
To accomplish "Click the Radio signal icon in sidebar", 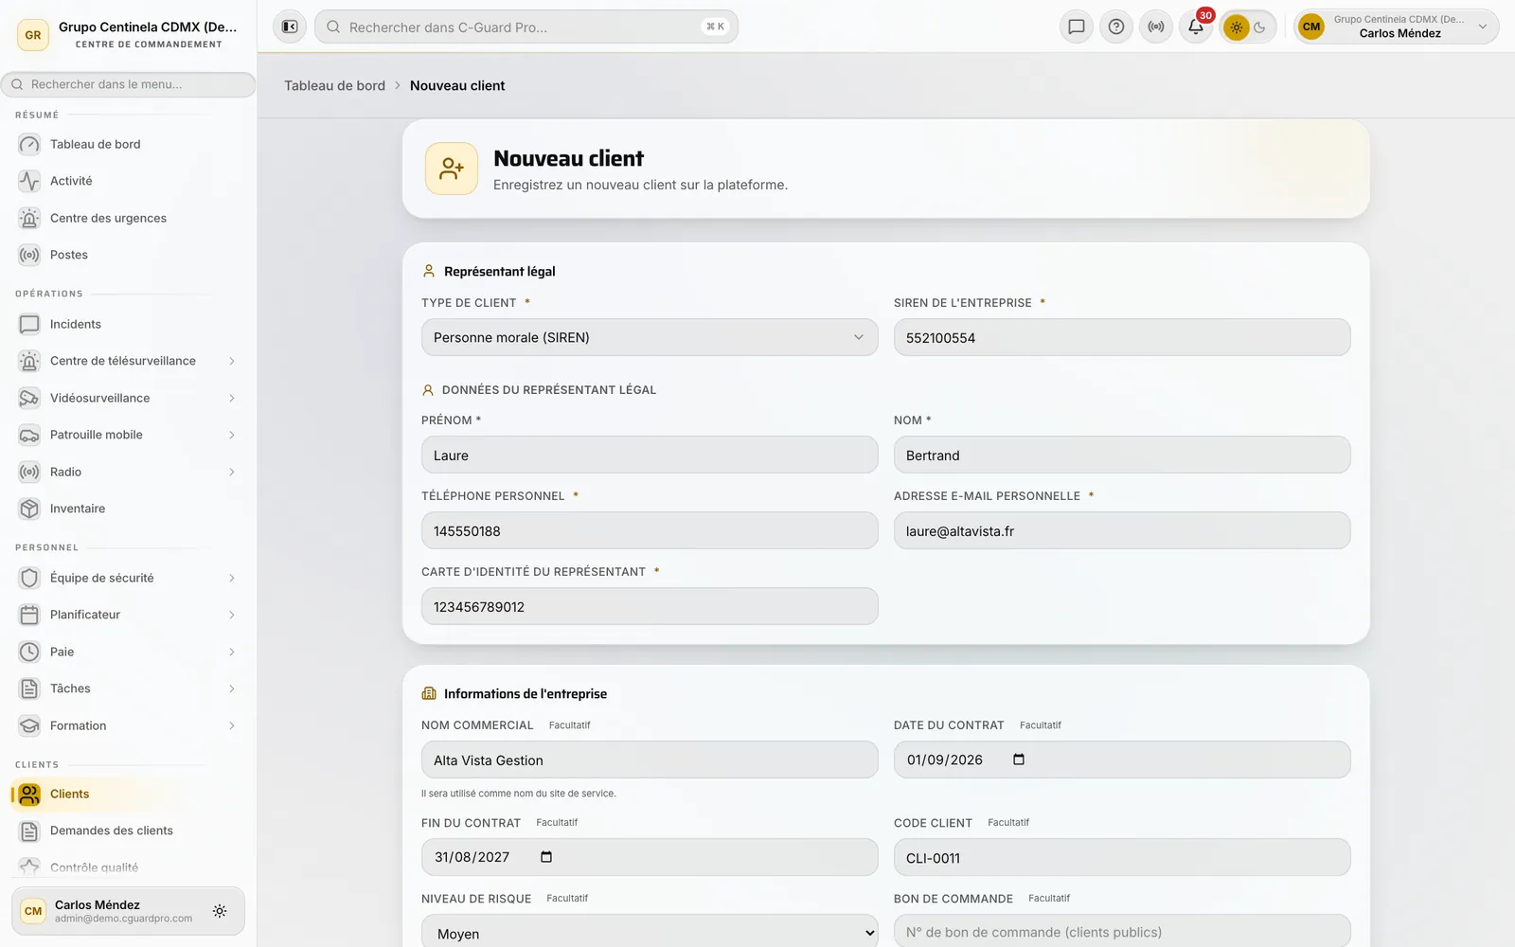I will (29, 472).
